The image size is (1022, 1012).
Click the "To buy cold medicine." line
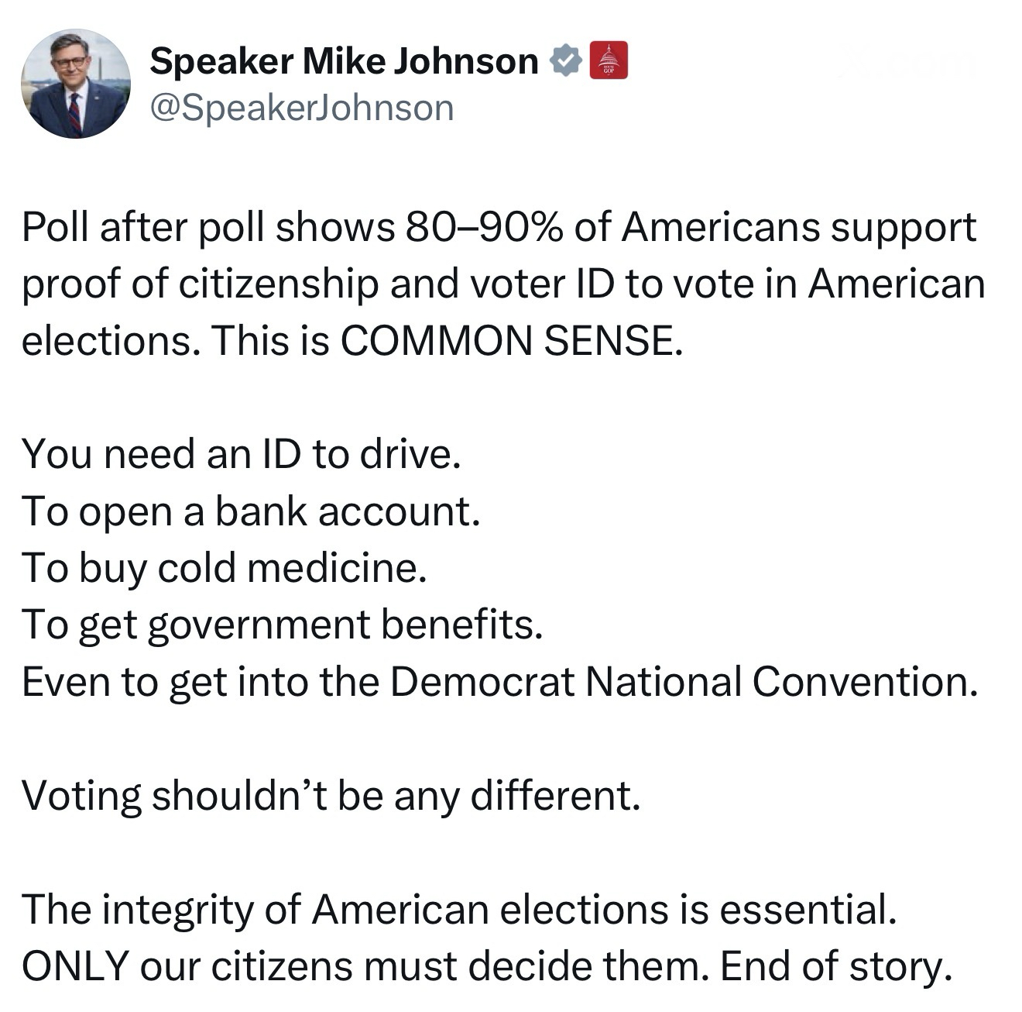coord(225,568)
